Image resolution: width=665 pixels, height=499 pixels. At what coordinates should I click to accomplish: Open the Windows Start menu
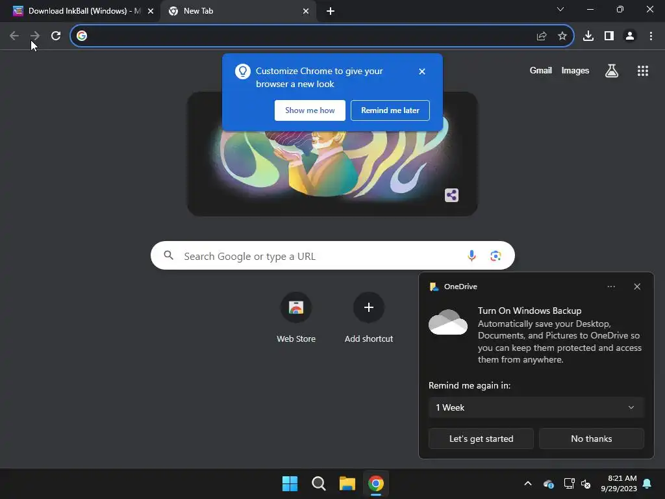(290, 483)
